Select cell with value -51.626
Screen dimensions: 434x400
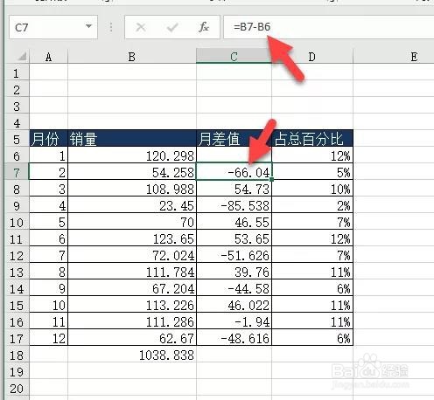(234, 255)
